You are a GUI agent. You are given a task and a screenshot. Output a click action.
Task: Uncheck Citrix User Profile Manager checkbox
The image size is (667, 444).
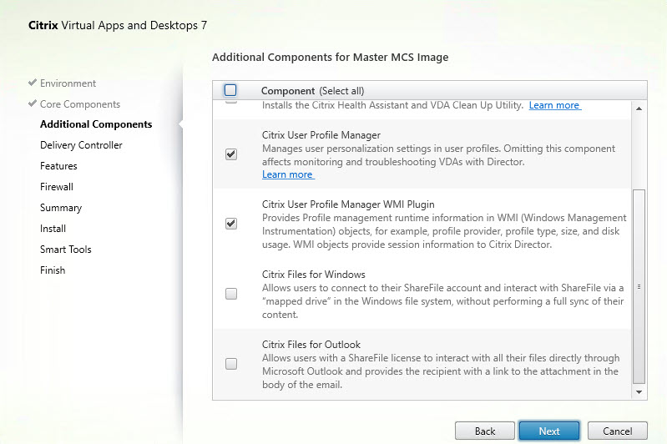[x=231, y=154]
